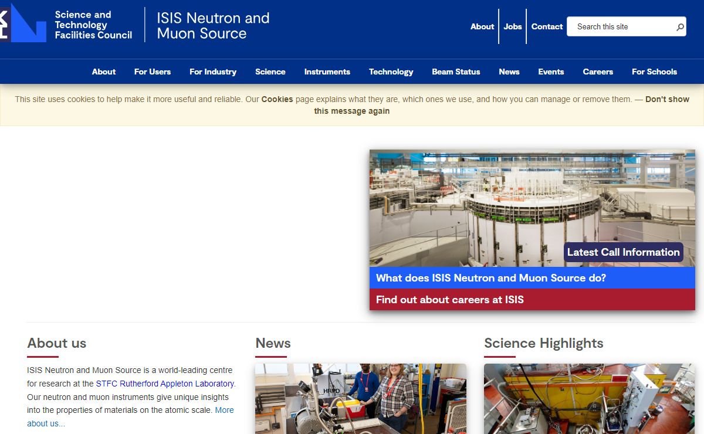Open Careers in navigation bar

(598, 72)
